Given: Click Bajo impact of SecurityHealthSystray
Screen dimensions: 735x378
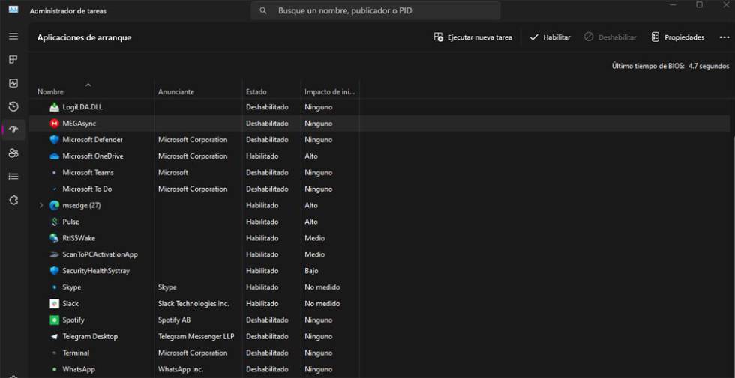Looking at the screenshot, I should (312, 271).
